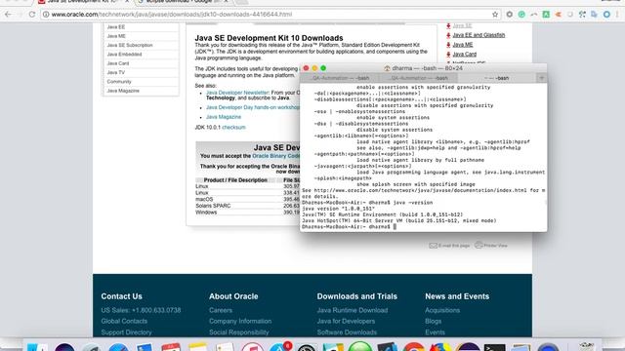Click the blue ring extension icon

pyautogui.click(x=606, y=15)
